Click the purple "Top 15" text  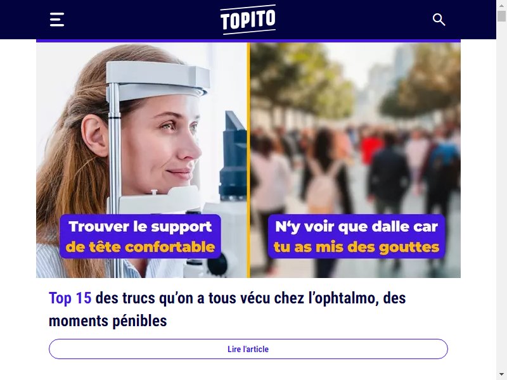click(70, 298)
